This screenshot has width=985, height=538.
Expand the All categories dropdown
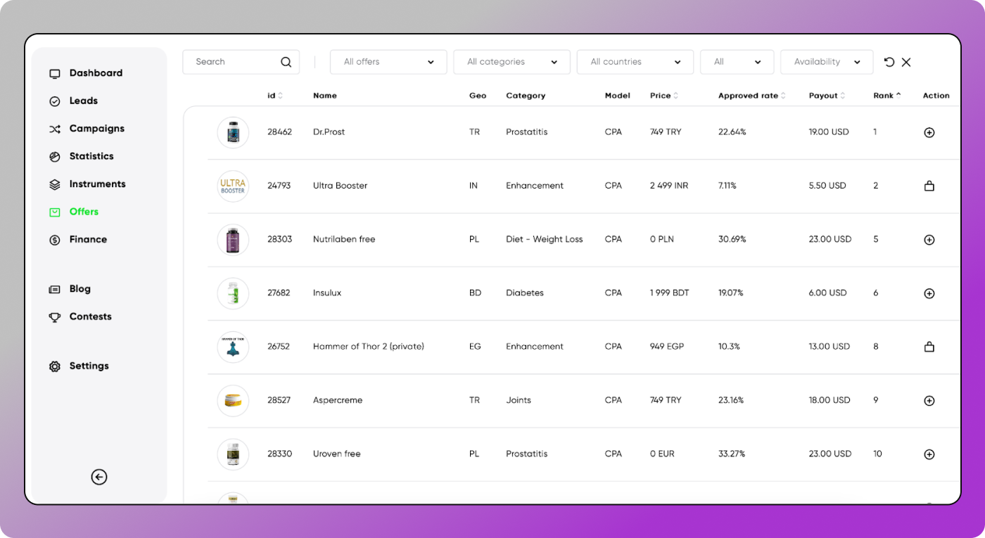click(x=511, y=62)
